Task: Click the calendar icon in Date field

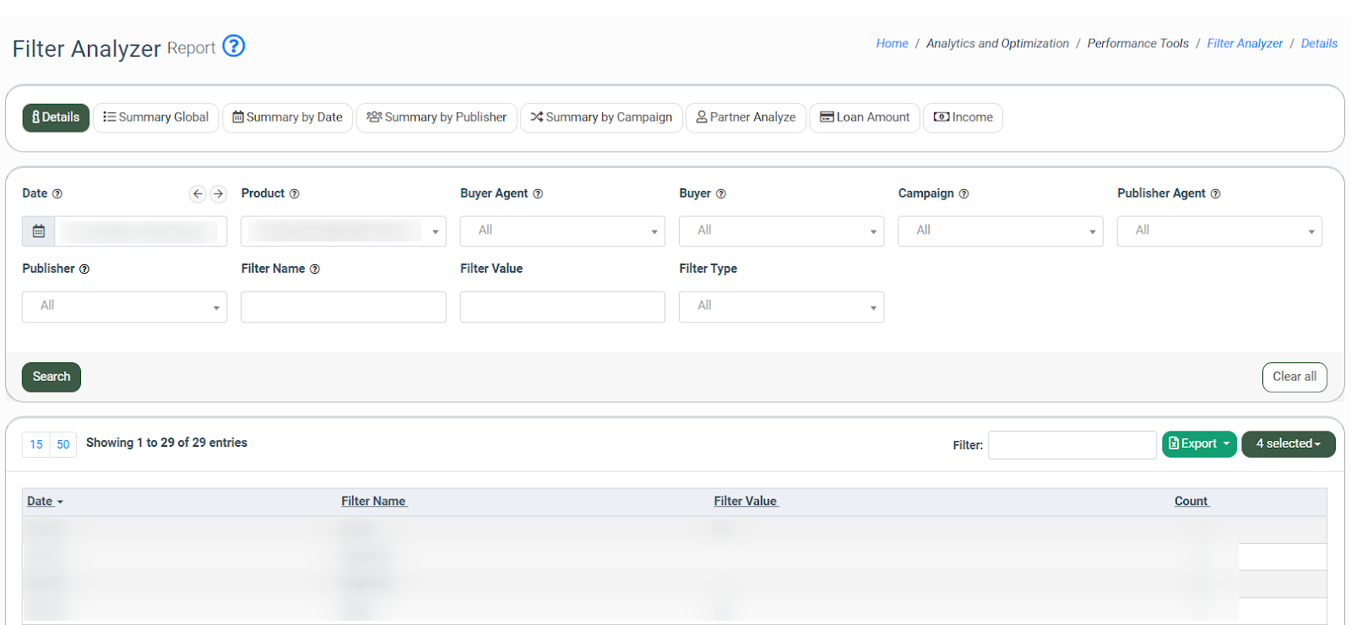Action: 39,231
